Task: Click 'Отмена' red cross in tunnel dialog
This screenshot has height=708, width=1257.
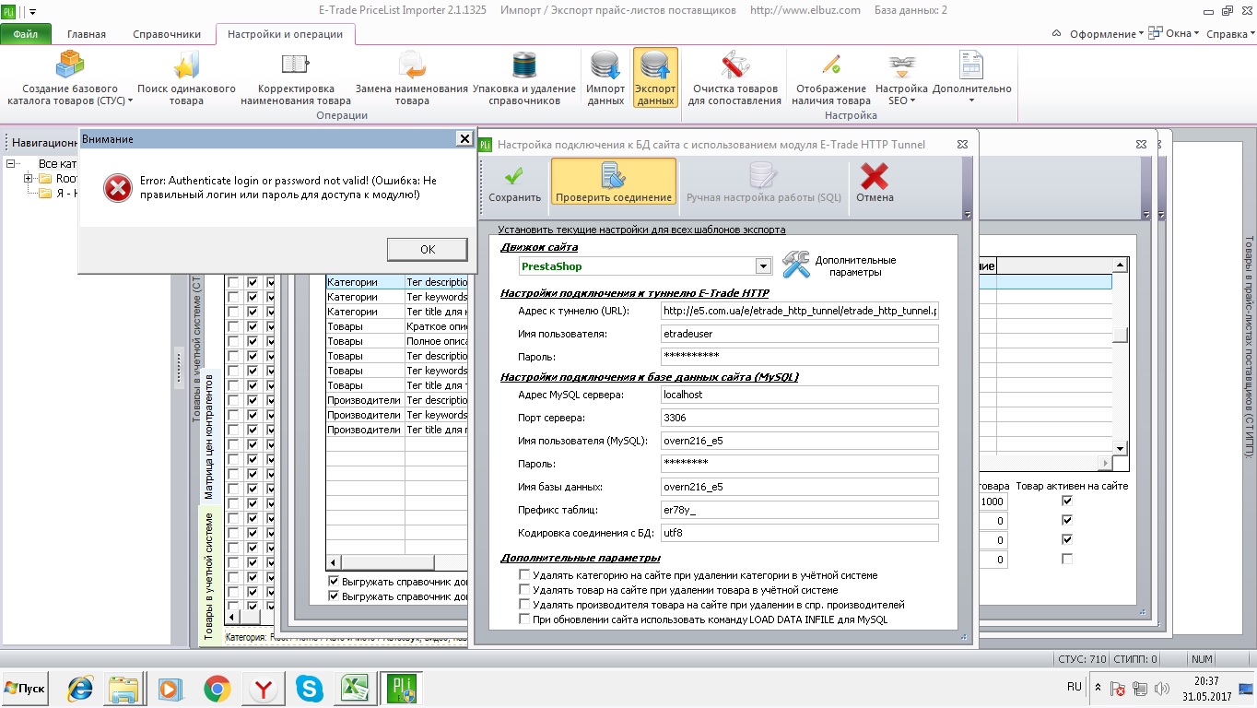Action: [x=875, y=183]
